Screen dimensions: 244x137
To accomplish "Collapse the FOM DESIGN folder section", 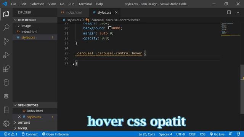I will pos(35,20).
